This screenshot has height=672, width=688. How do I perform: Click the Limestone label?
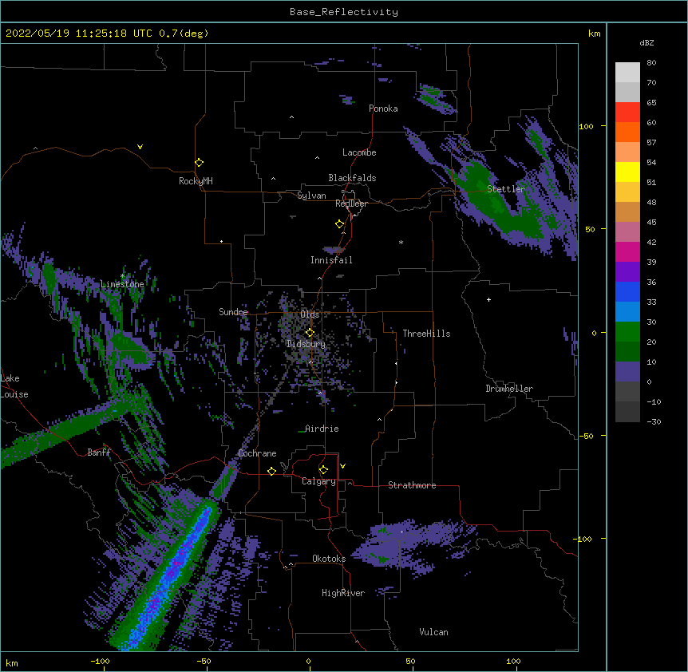coord(122,284)
